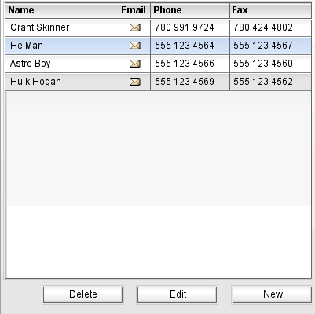Click phone number 780 991 9724
This screenshot has width=315, height=314.
pyautogui.click(x=185, y=27)
